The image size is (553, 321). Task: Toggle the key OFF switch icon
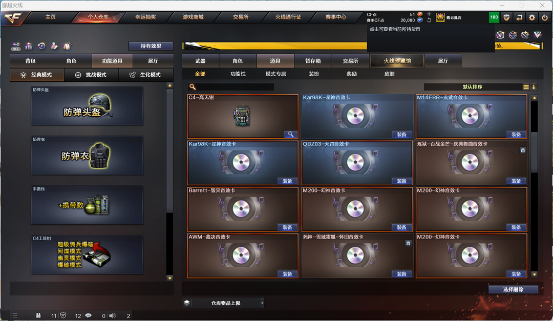coord(16,46)
